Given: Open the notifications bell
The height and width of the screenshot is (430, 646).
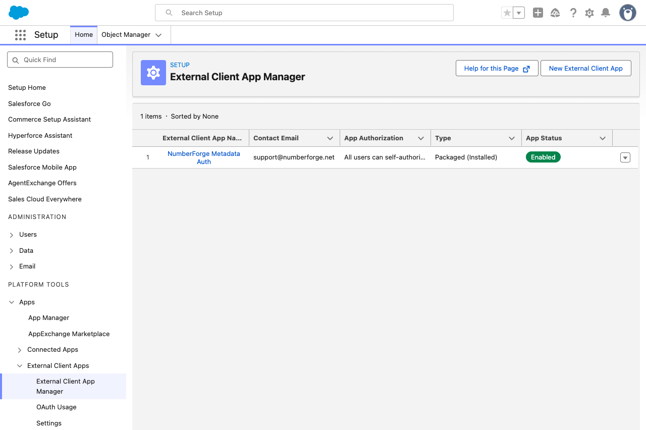Looking at the screenshot, I should pyautogui.click(x=606, y=13).
